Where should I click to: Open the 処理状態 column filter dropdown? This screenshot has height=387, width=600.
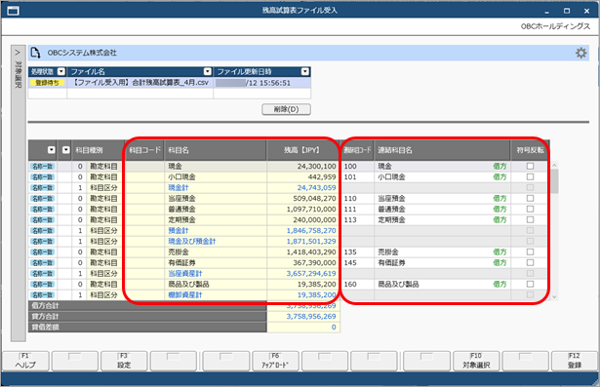pos(61,71)
